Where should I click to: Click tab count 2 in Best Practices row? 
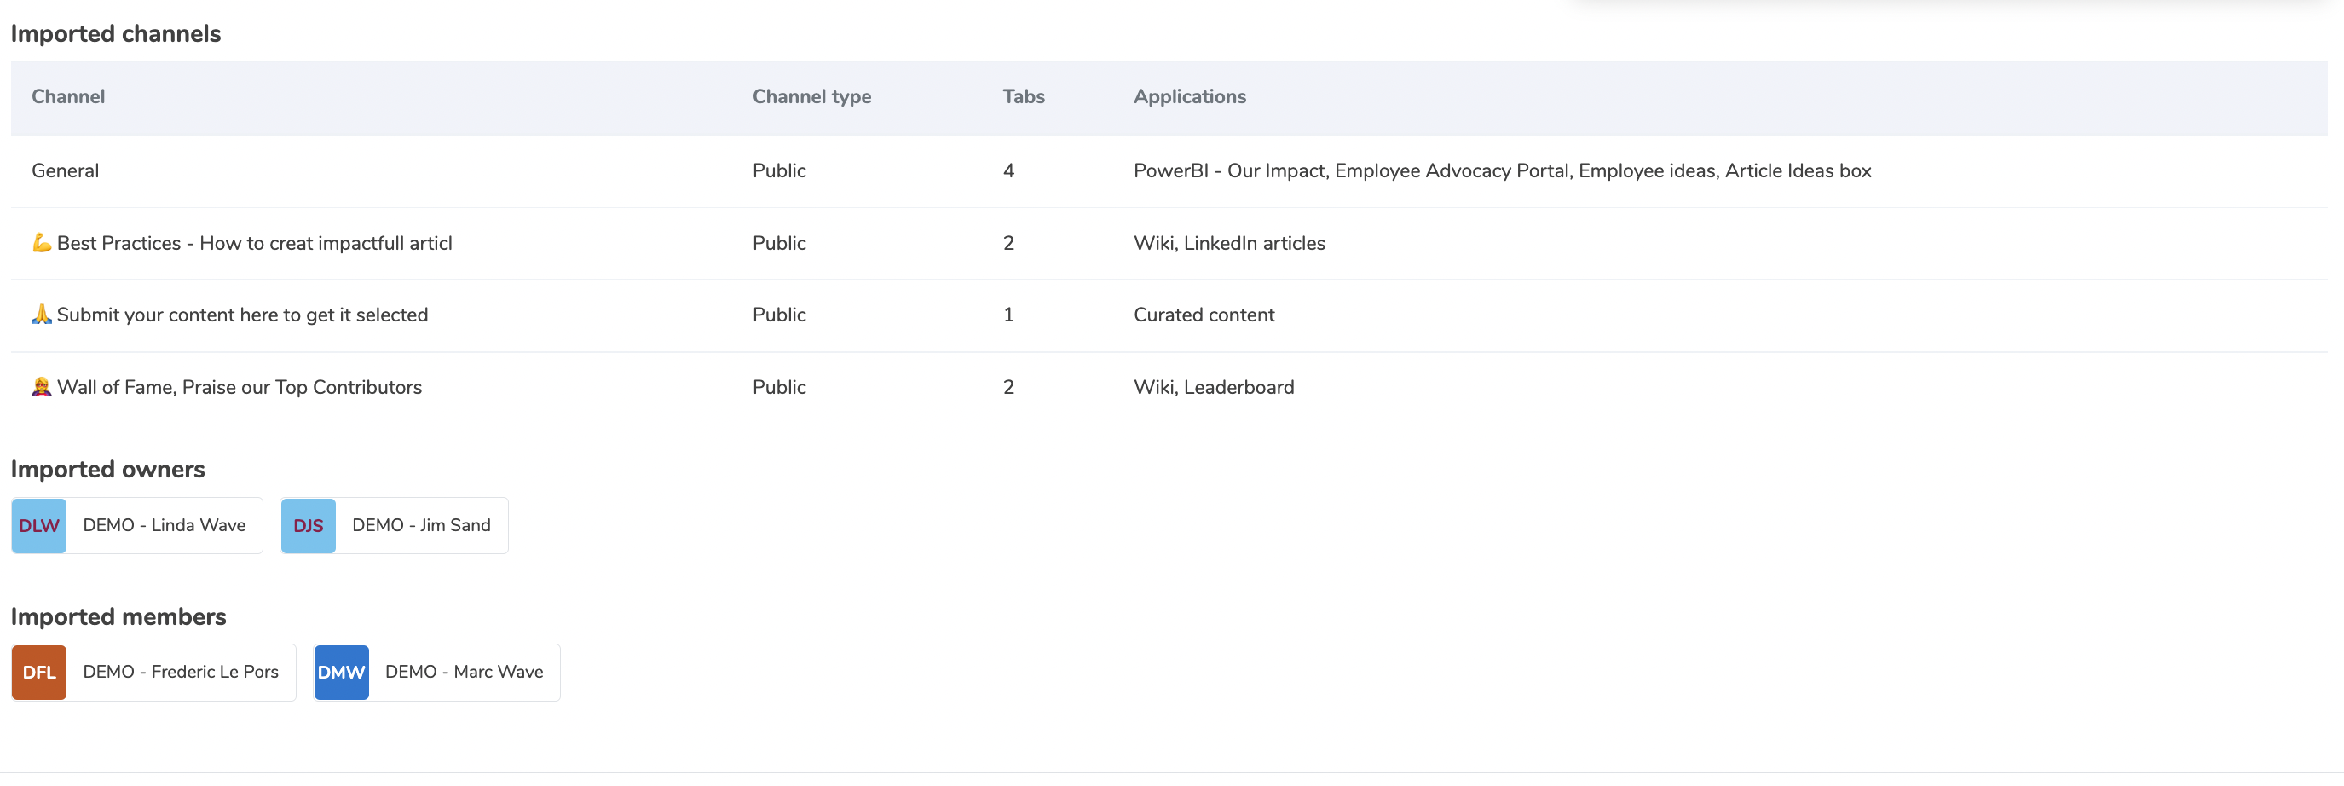coord(1008,243)
